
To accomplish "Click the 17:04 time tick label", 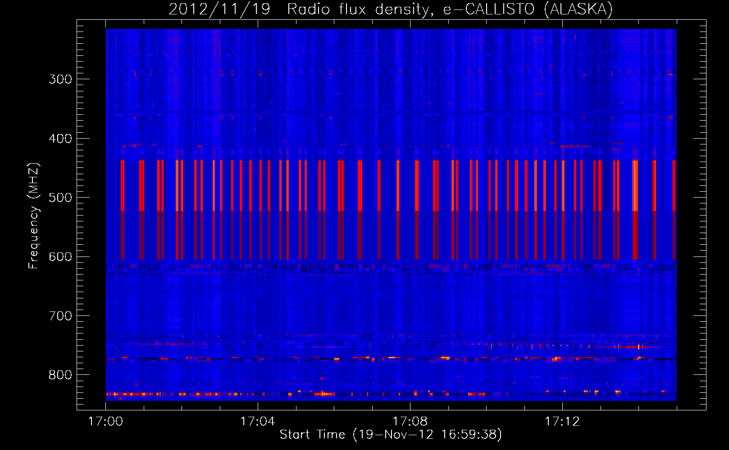I will tap(258, 421).
